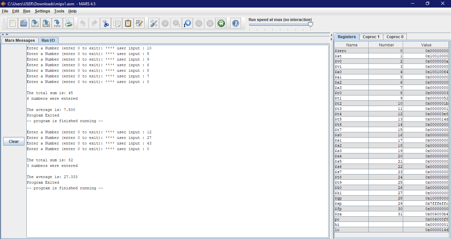Click the Backstep blue arrow icon

click(187, 23)
